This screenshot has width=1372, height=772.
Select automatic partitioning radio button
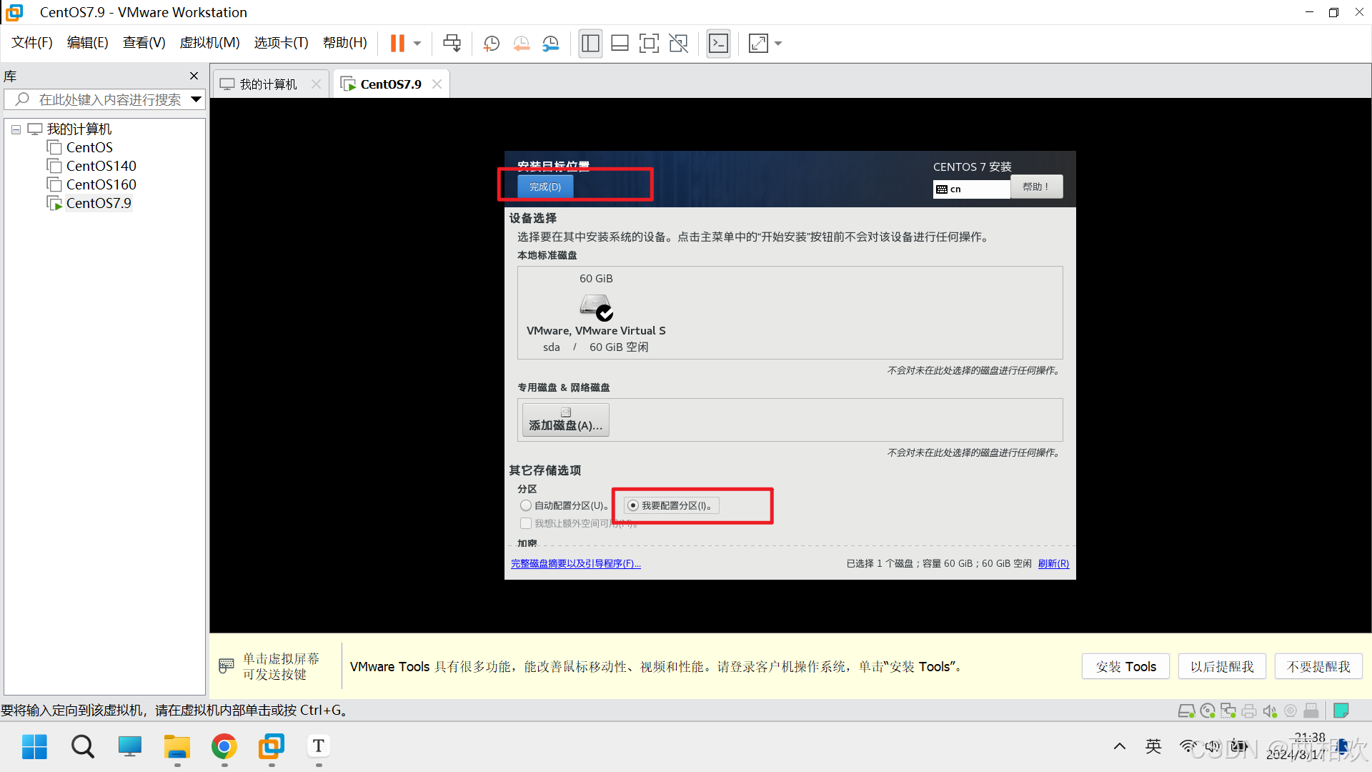point(526,505)
